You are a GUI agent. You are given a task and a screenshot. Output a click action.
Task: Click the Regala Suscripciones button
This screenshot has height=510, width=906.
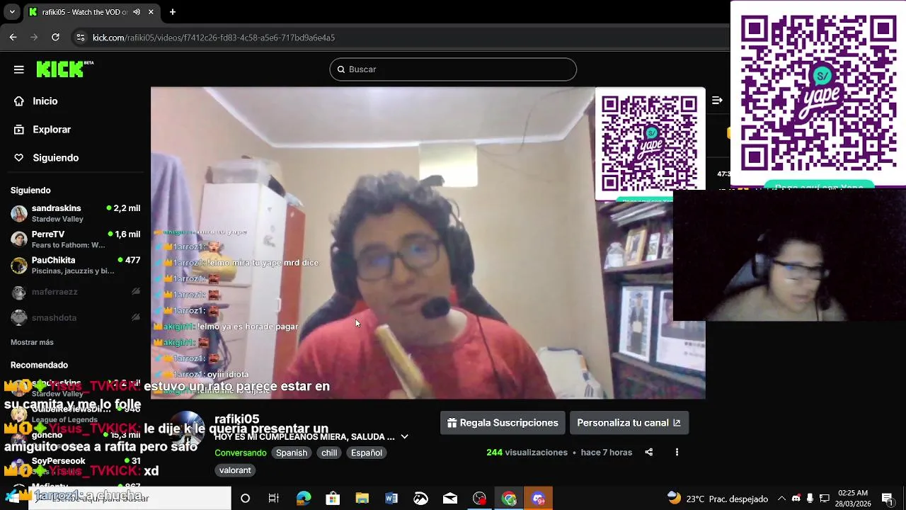tap(503, 423)
